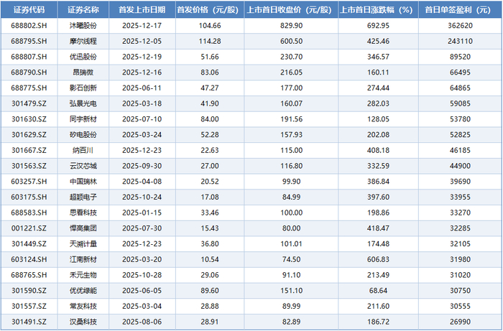Select name cell 昂瑞微
This screenshot has height=331, width=503.
(83, 73)
